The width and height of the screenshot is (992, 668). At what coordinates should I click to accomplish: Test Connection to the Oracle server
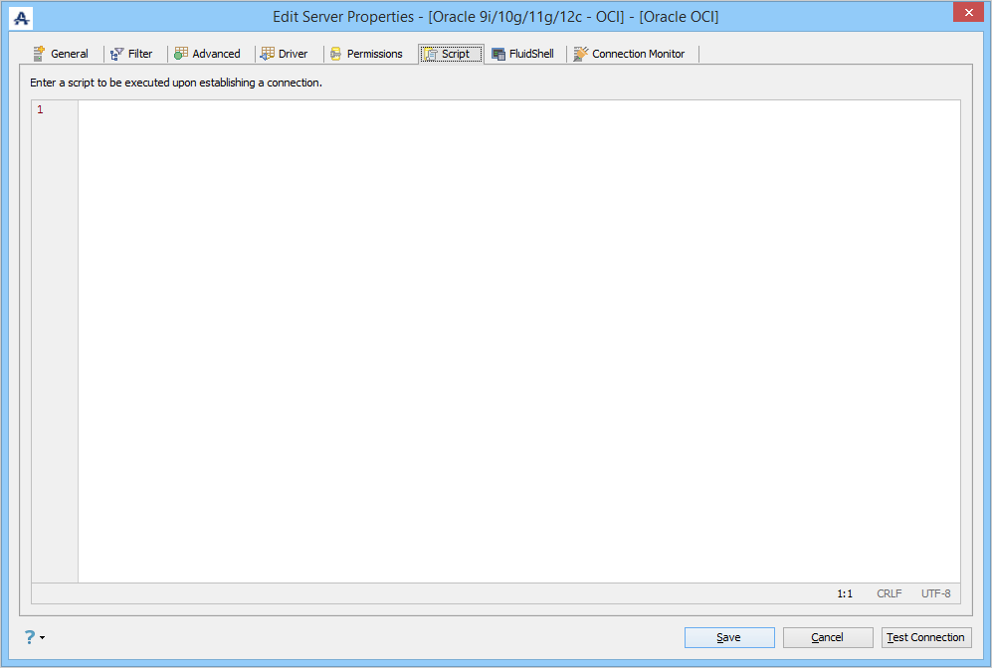926,637
